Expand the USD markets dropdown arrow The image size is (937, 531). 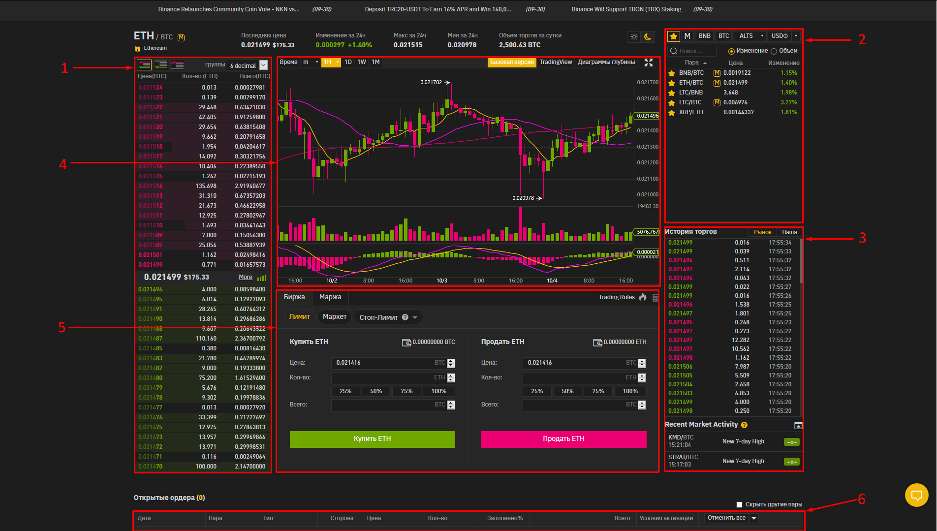(x=796, y=36)
